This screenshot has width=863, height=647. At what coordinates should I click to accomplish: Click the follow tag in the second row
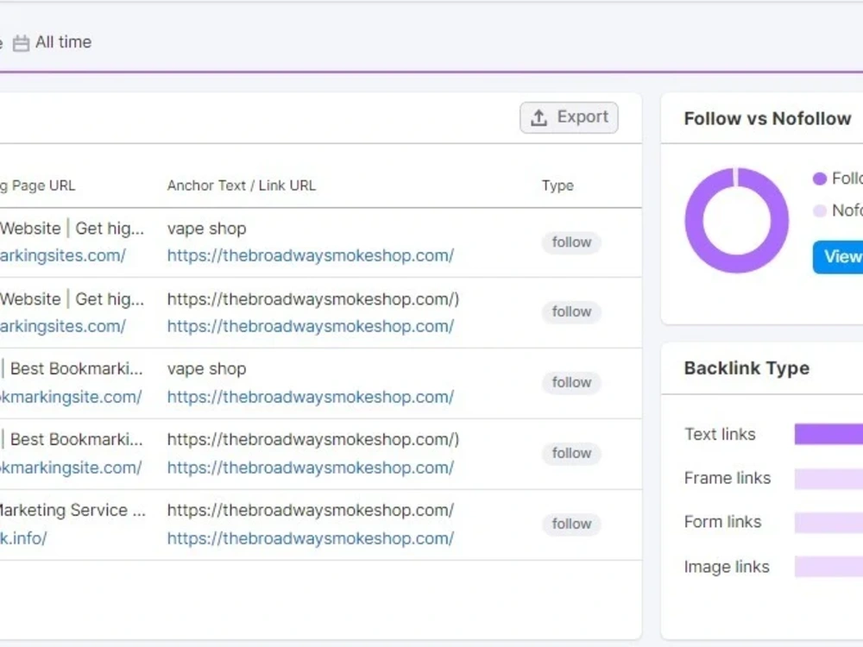click(x=571, y=312)
